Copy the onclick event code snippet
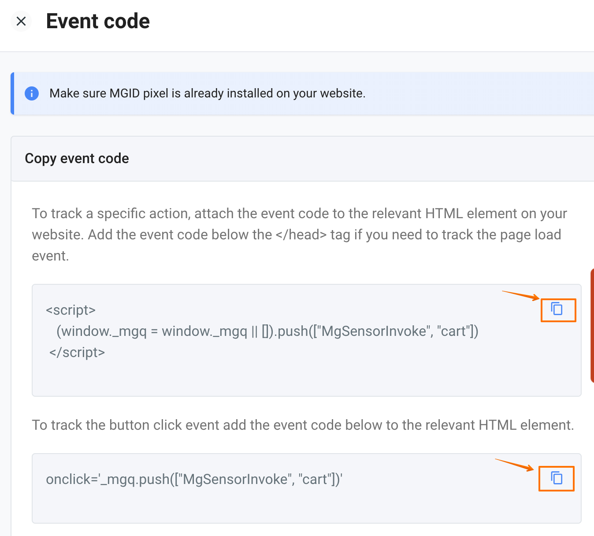Image resolution: width=594 pixels, height=536 pixels. click(557, 478)
